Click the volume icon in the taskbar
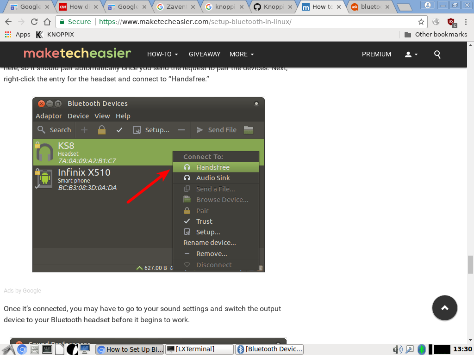Viewport: 474px width, 355px height. (396, 349)
